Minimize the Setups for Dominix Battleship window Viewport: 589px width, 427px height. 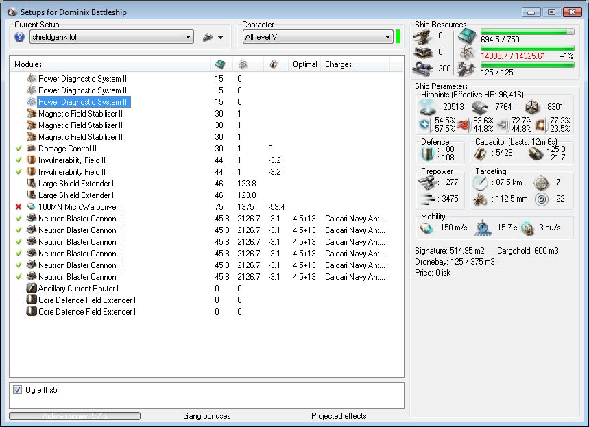(x=531, y=12)
